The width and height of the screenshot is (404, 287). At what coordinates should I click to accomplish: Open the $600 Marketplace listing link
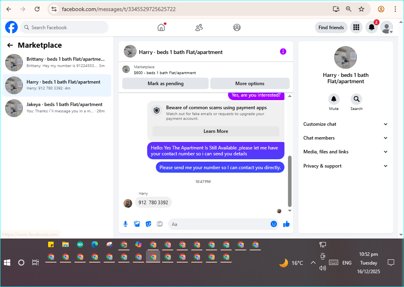(x=165, y=73)
